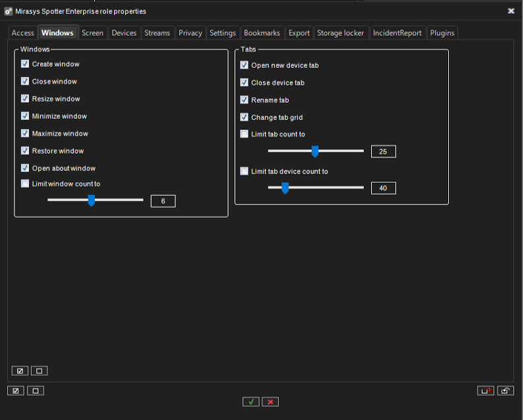
Task: Go to the IncidentReport tab
Action: 397,33
